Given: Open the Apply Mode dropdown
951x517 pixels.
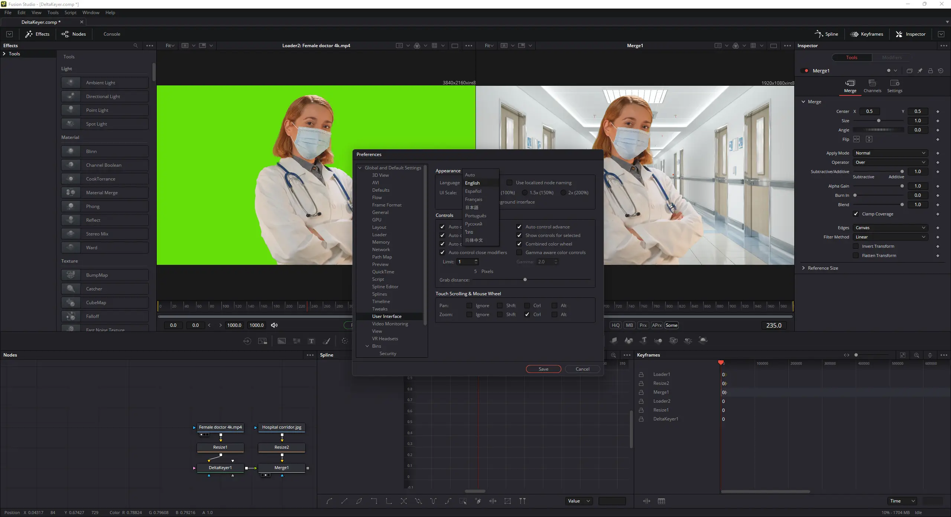Looking at the screenshot, I should point(890,153).
